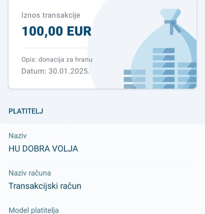Click the Iznos transakcije label
The height and width of the screenshot is (214, 205).
[51, 15]
